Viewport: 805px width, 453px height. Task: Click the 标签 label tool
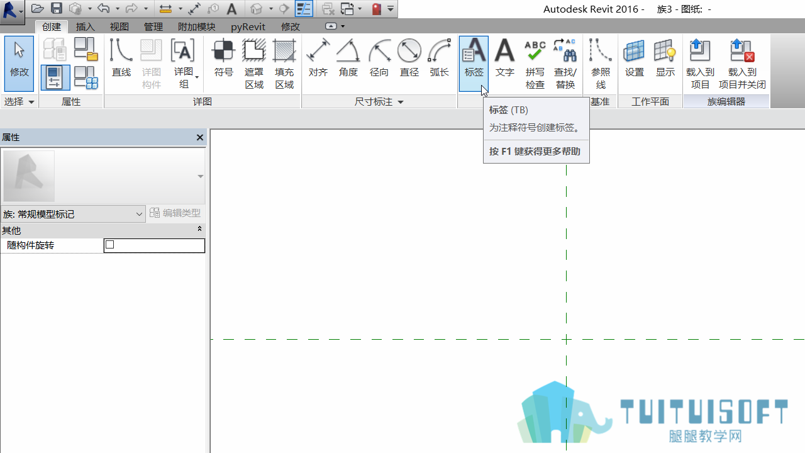tap(474, 64)
